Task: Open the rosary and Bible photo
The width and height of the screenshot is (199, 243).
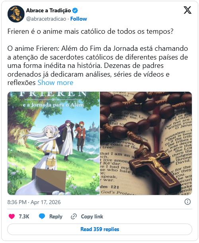Action: point(146,143)
